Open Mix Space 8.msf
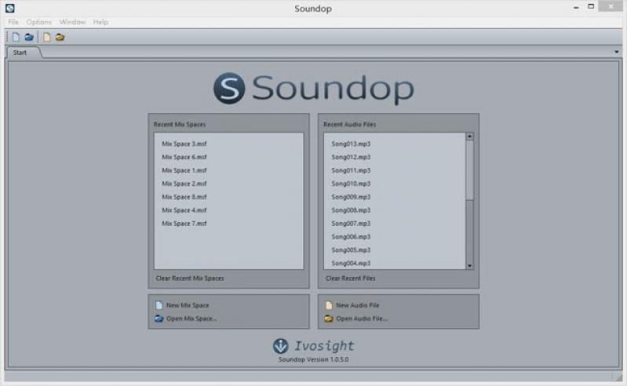Screen dimensions: 627x386 pos(184,197)
